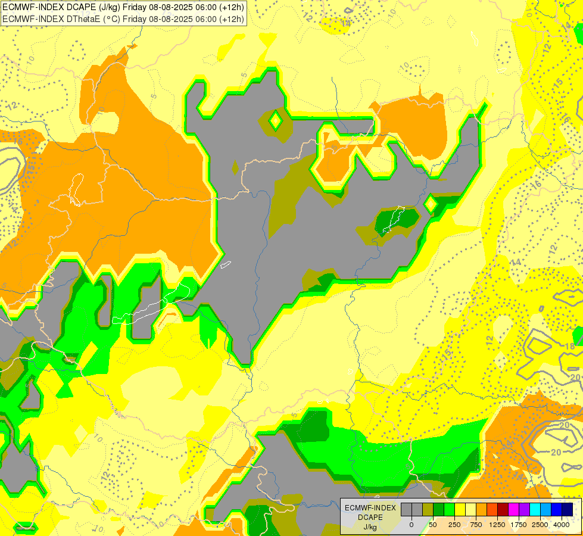Click the contour label "18" on the map
Viewport: 583px width, 536px height.
click(x=570, y=347)
